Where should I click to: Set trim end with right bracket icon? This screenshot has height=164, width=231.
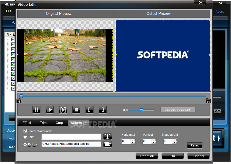103,110
